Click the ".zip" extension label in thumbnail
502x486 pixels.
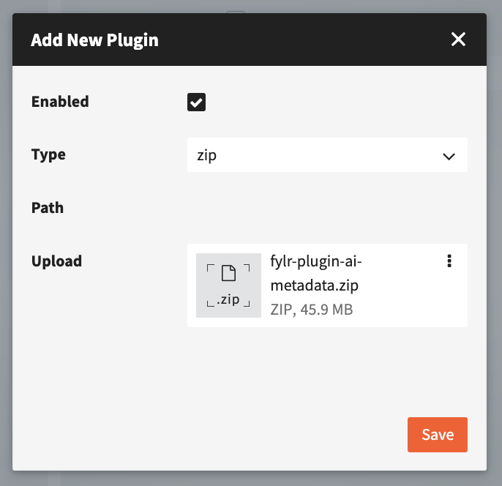(228, 299)
